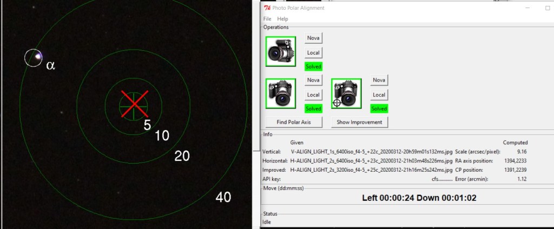Click the Solved indicator beside the crosshair camera
Image resolution: width=554 pixels, height=229 pixels.
379,109
